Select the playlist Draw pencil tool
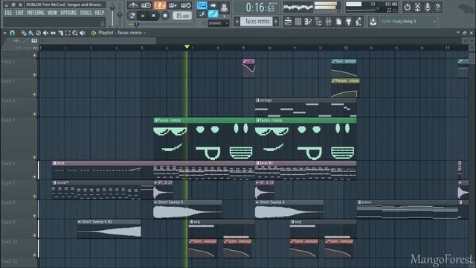The width and height of the screenshot is (476, 268). (24, 33)
